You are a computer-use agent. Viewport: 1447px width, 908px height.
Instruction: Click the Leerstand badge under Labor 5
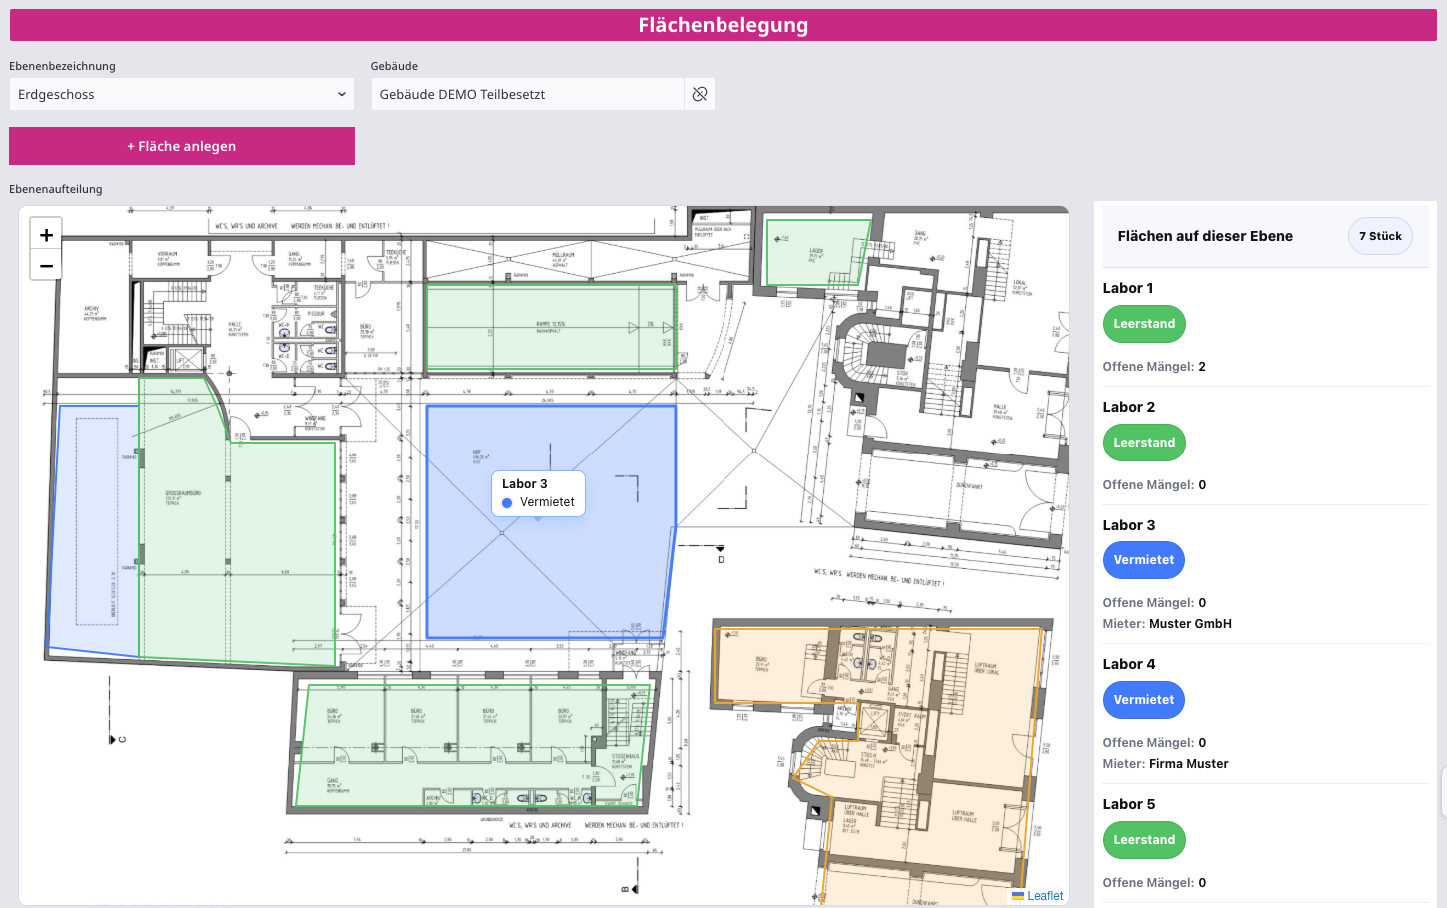click(x=1144, y=839)
